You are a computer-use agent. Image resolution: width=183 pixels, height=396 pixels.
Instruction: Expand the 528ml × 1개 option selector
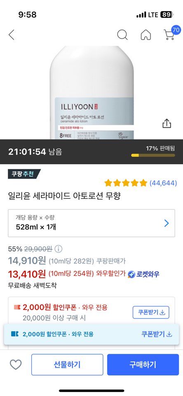click(91, 223)
